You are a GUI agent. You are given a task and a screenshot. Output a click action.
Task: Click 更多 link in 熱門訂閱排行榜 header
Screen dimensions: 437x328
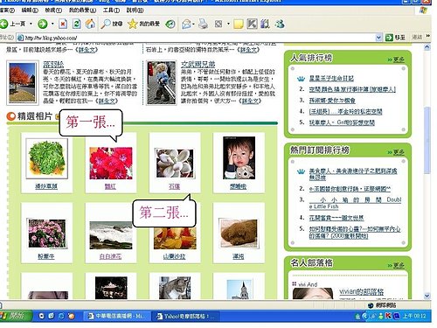point(399,152)
